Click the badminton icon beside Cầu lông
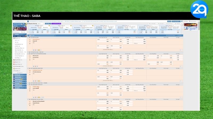The height and width of the screenshot is (119, 213). click(x=14, y=71)
